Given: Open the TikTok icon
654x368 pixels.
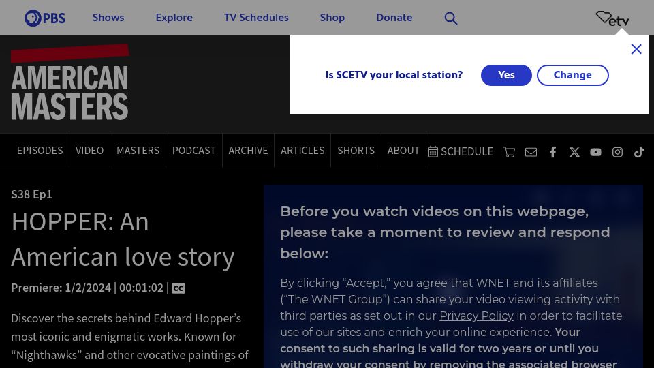Looking at the screenshot, I should [x=639, y=152].
